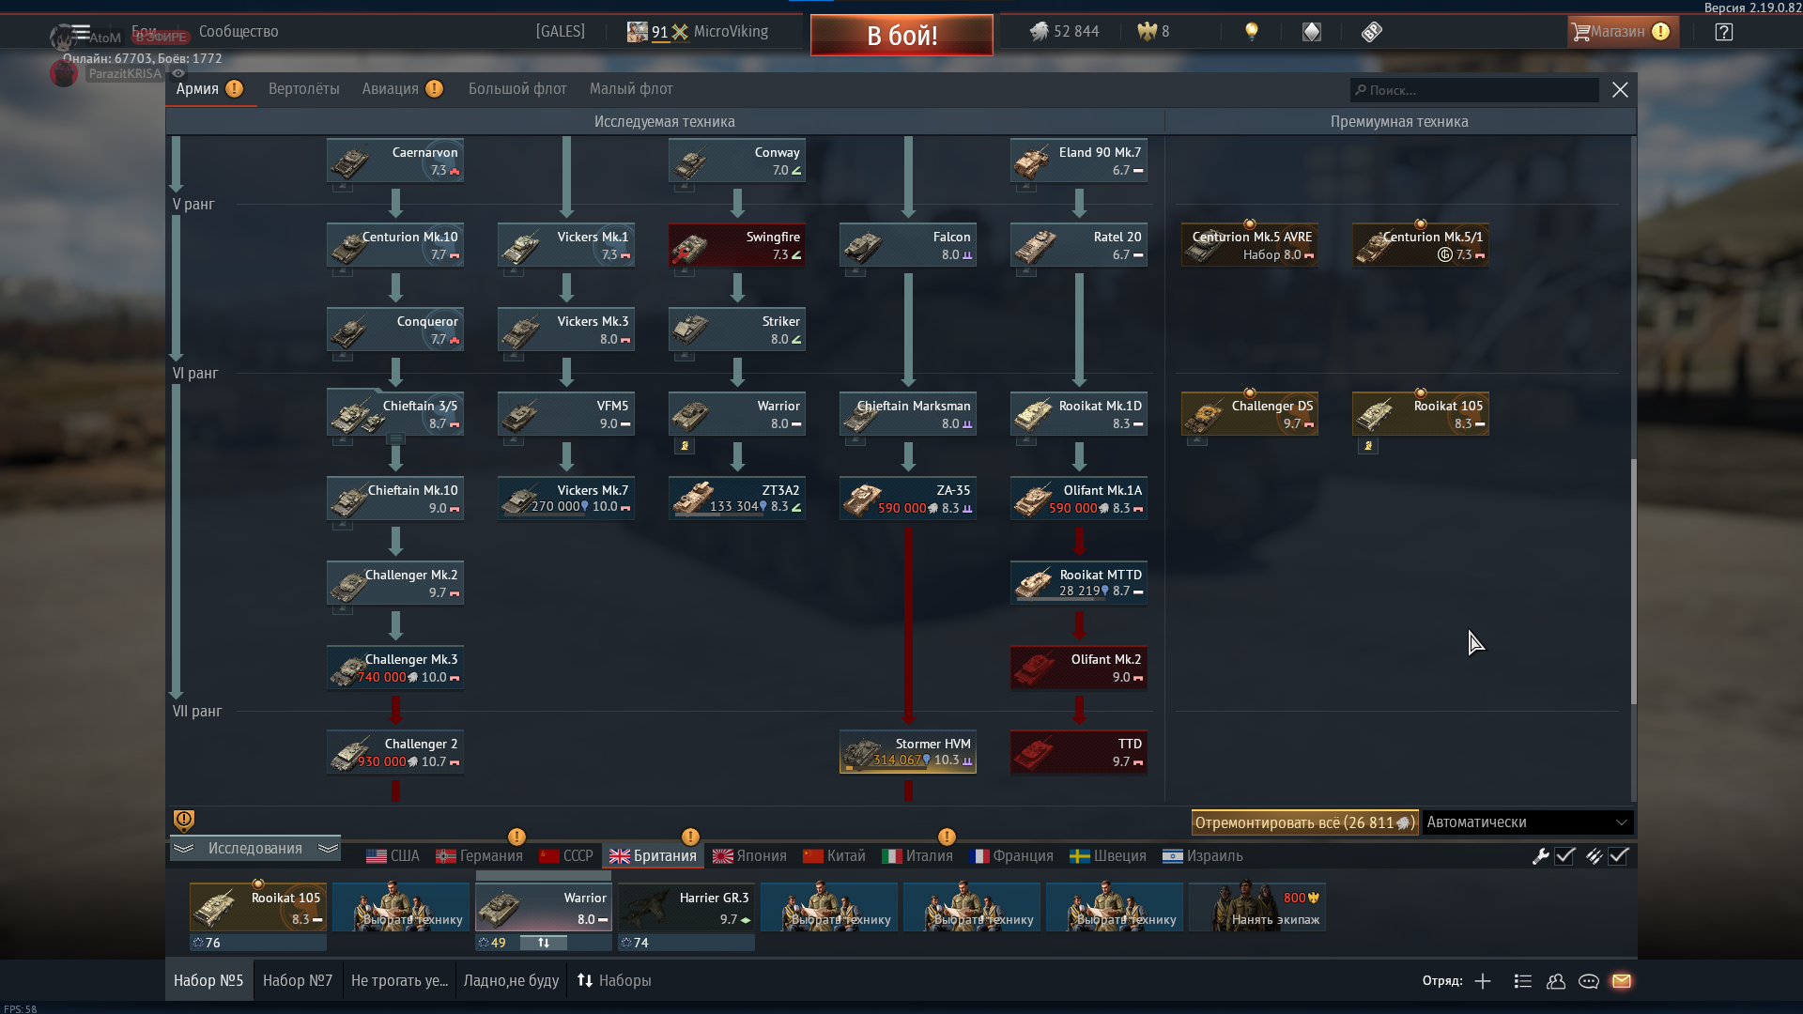Start battle with В бой! button
This screenshot has height=1014, width=1803.
click(x=901, y=36)
